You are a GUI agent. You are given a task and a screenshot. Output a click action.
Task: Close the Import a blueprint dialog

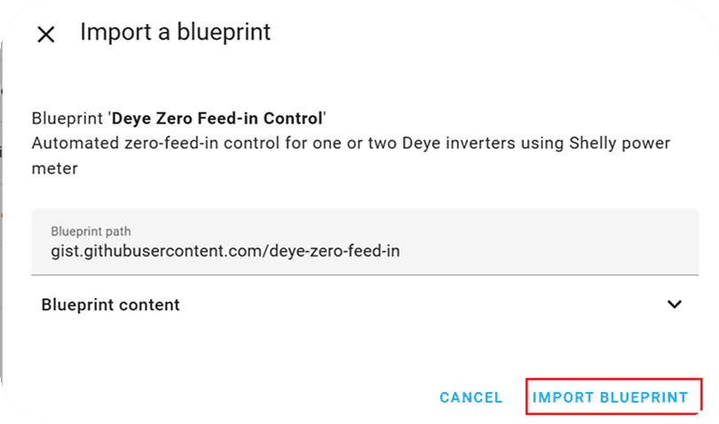point(45,35)
